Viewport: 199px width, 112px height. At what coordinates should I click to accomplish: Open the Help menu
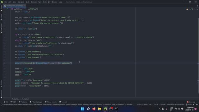[61, 2]
